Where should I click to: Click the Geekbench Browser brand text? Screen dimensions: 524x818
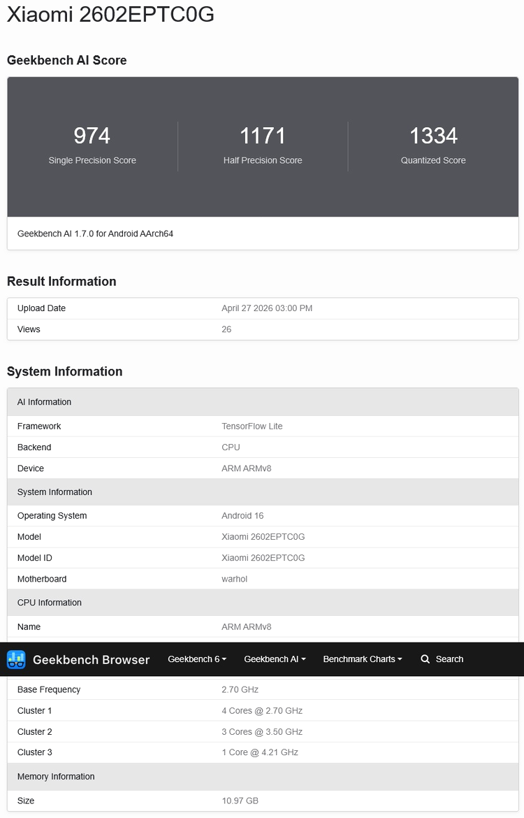coord(91,659)
